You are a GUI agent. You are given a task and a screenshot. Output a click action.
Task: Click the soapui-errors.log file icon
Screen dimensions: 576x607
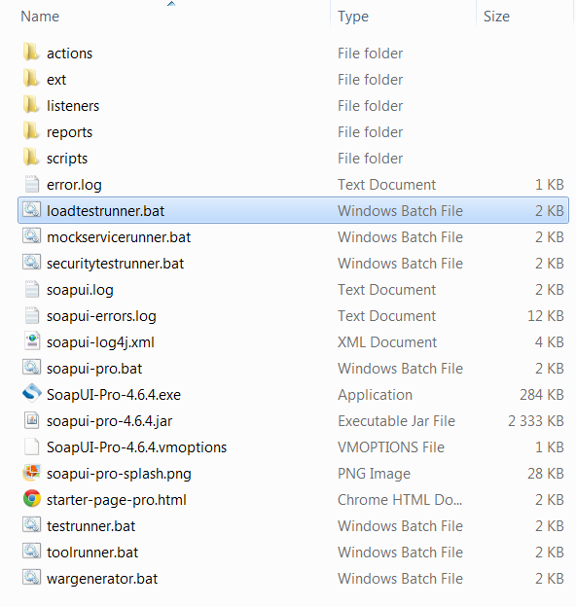(x=32, y=315)
